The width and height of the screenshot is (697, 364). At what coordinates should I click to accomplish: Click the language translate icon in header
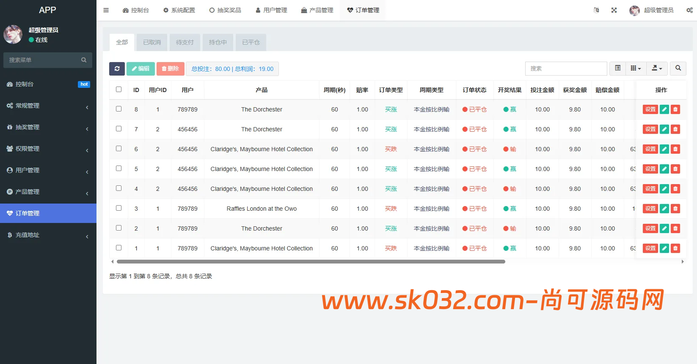pyautogui.click(x=596, y=10)
